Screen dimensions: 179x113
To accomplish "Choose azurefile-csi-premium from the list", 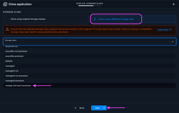I will click(x=90, y=51).
